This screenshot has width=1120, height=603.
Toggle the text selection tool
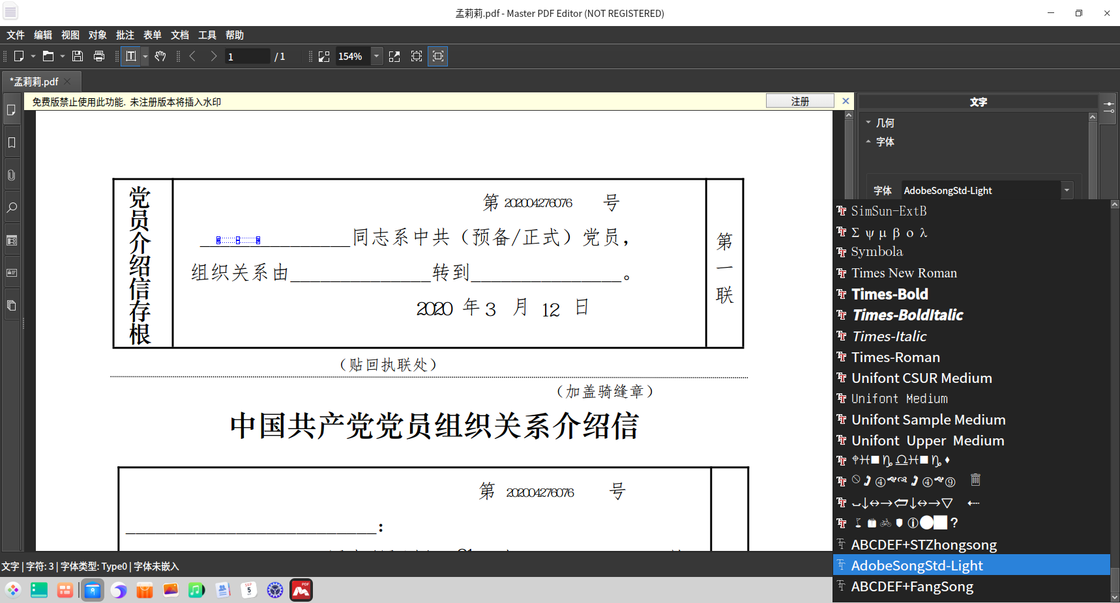[131, 56]
